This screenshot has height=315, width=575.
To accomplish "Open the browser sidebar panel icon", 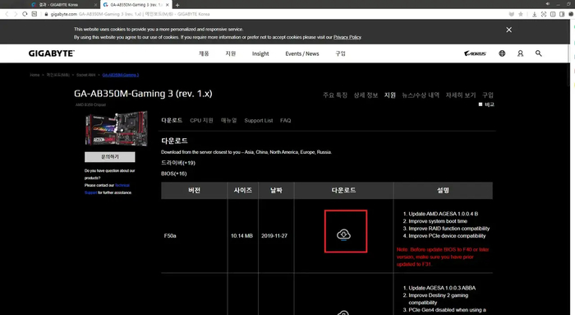I will tap(562, 14).
